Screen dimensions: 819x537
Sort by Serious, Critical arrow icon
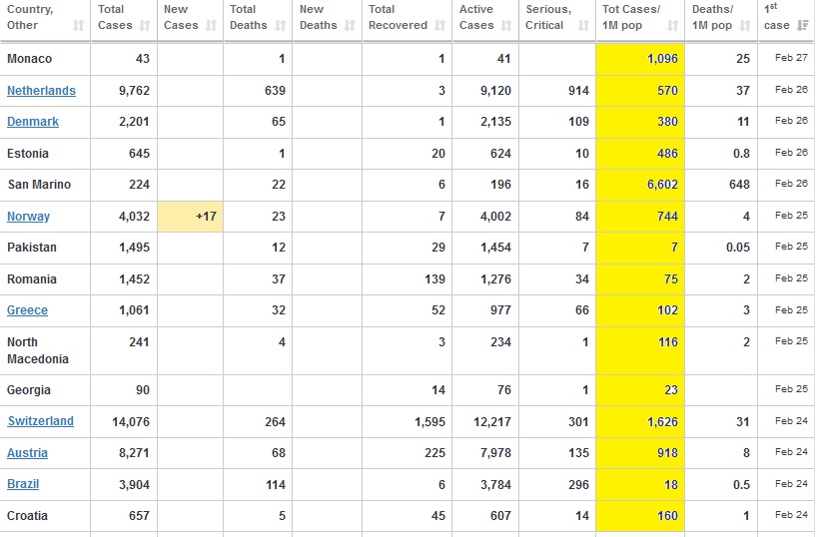click(x=584, y=25)
